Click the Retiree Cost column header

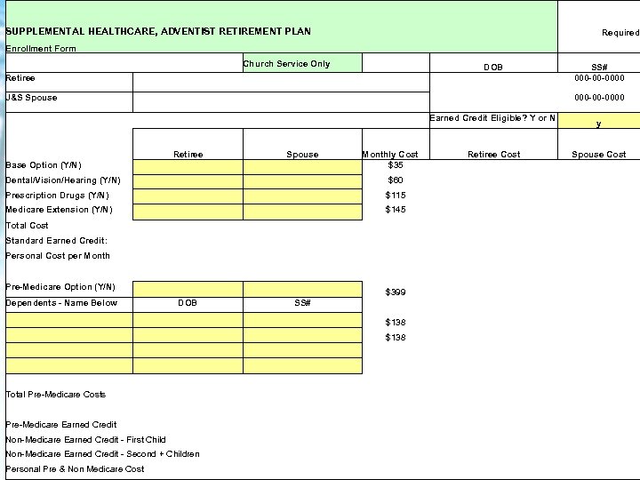pos(494,155)
